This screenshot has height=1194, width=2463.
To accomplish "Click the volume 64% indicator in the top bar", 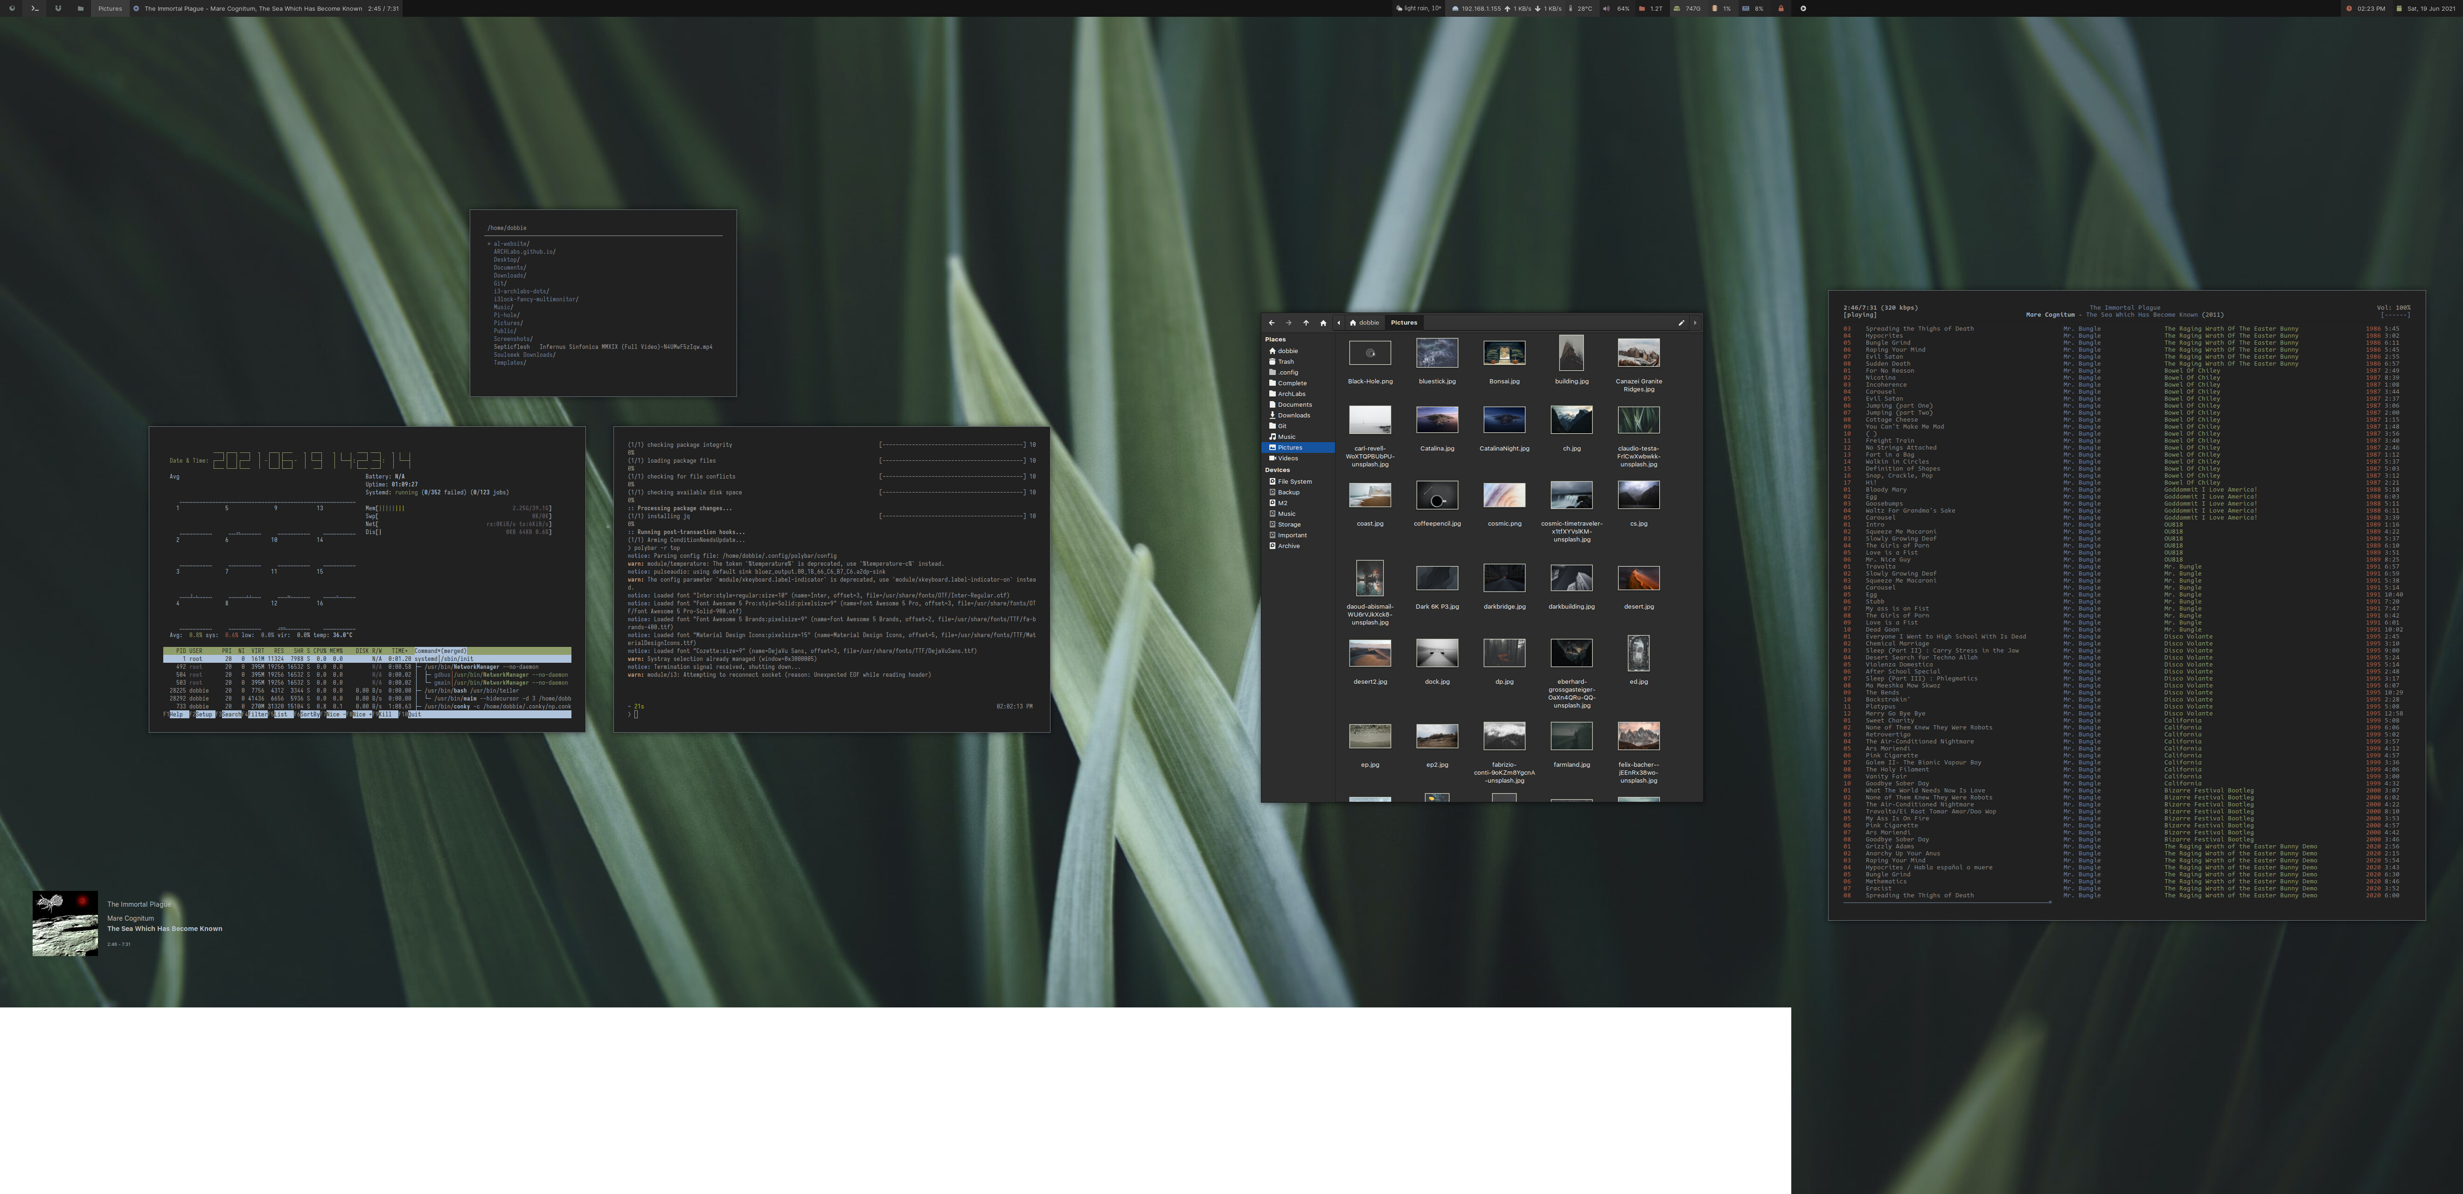I will point(1617,8).
